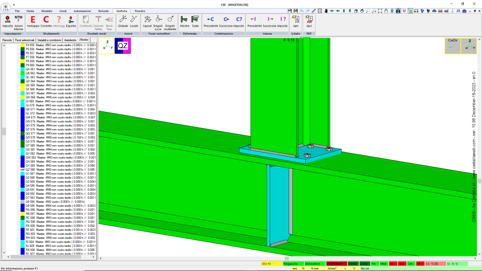This screenshot has height=271, width=482.
Task: Switch to the Inodi ribbon tab
Action: click(x=63, y=11)
